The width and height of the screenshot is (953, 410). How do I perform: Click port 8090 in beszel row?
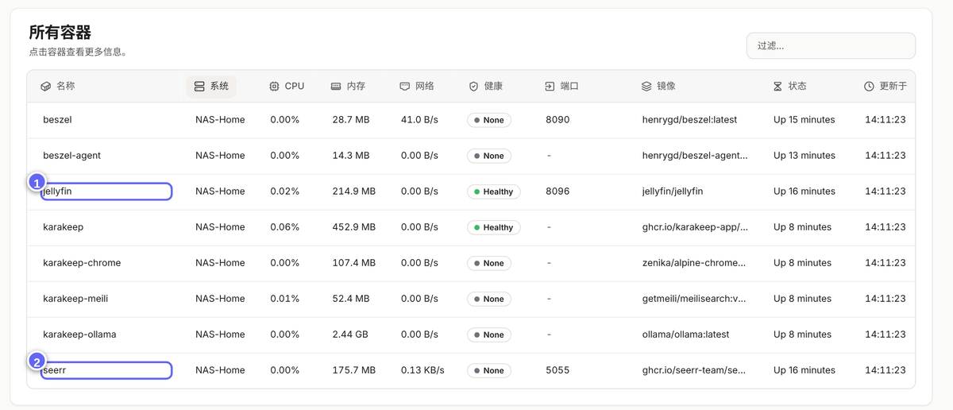(x=558, y=120)
